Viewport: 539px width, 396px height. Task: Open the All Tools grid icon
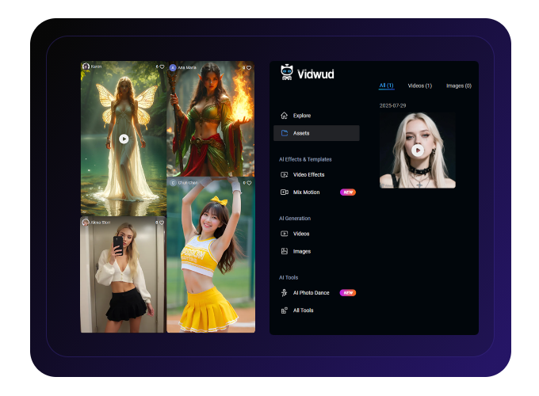pos(285,310)
